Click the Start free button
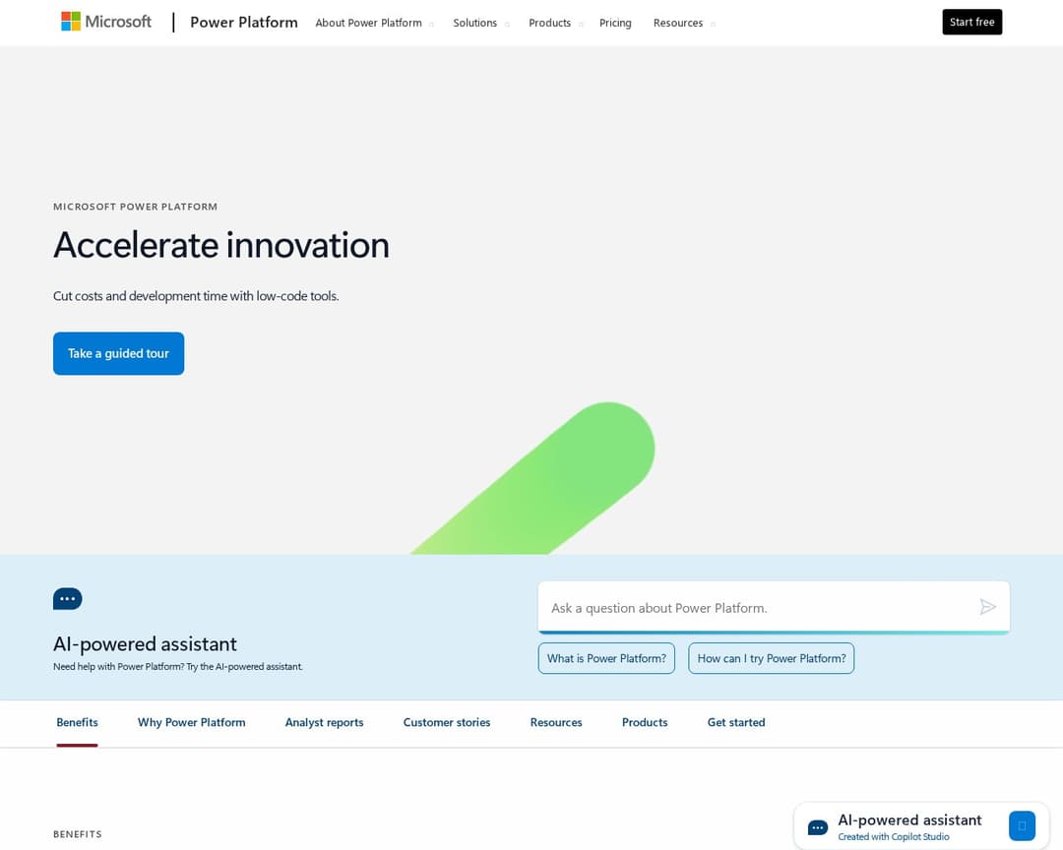 tap(971, 22)
